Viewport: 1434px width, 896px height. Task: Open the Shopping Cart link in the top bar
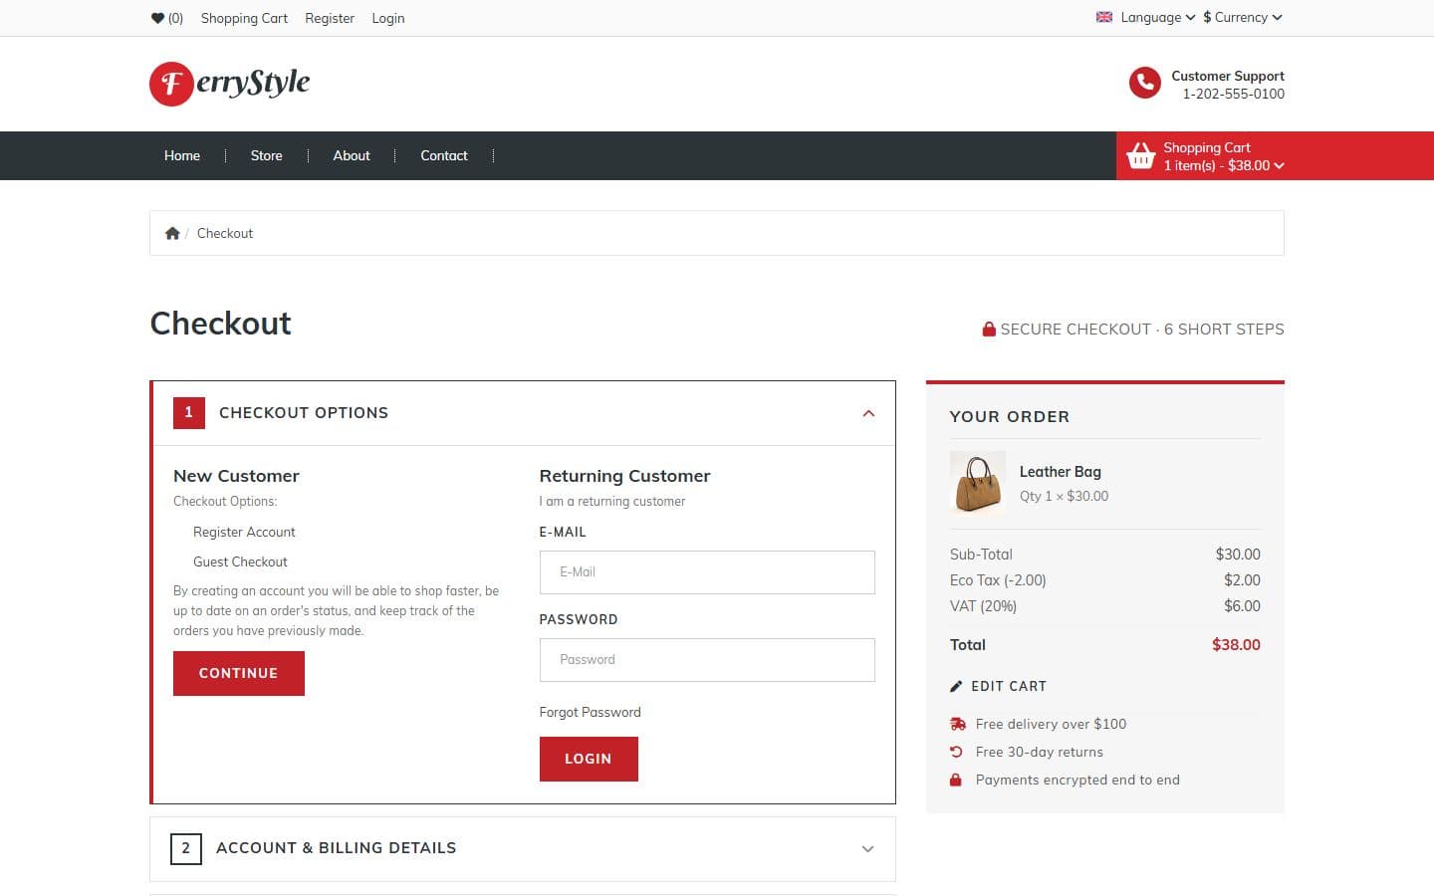point(244,18)
